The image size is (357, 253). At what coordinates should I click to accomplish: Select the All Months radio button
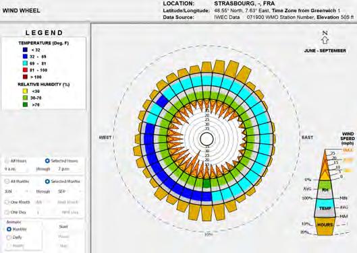click(x=7, y=181)
